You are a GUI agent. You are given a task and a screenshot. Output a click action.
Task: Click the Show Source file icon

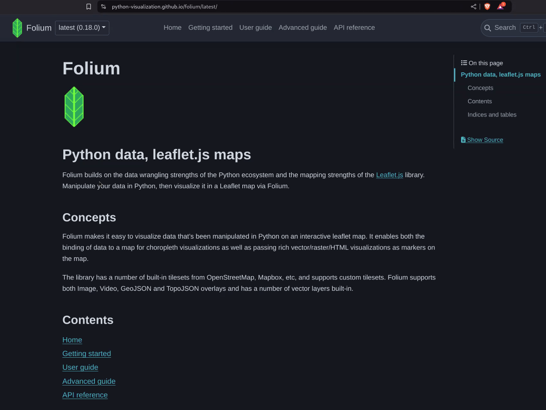point(463,140)
